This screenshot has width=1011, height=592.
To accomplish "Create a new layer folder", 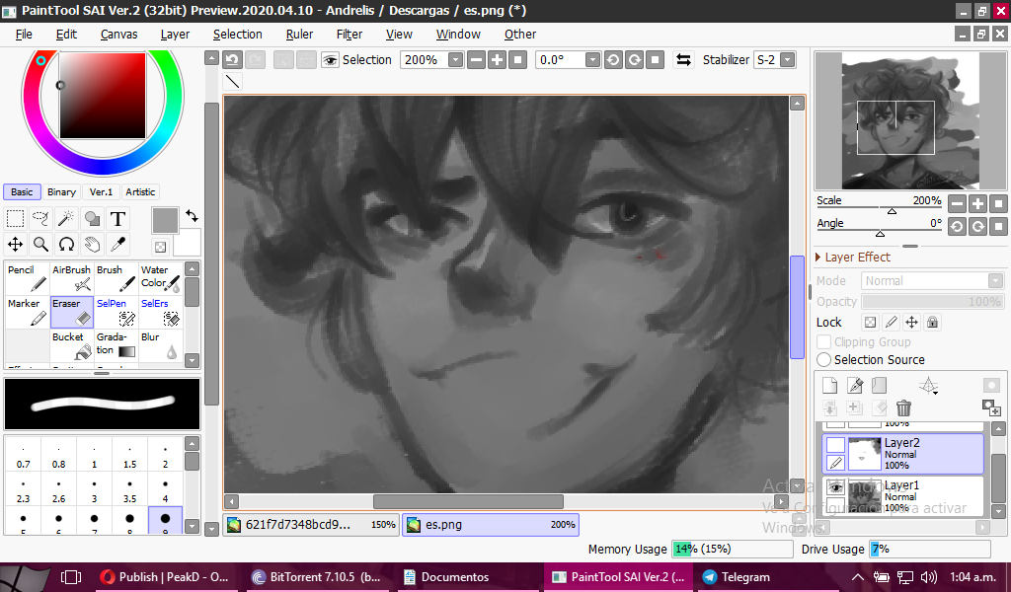I will 879,385.
